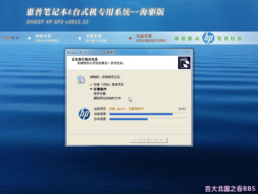Viewport: 258px width, 194px height.
Task: Click the 注册必需的组件及服务 subtitle
Action: [151, 41]
